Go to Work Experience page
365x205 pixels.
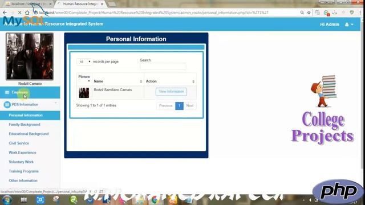click(23, 153)
